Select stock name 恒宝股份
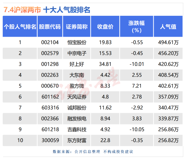The width and height of the screenshot is (186, 160). point(77,42)
